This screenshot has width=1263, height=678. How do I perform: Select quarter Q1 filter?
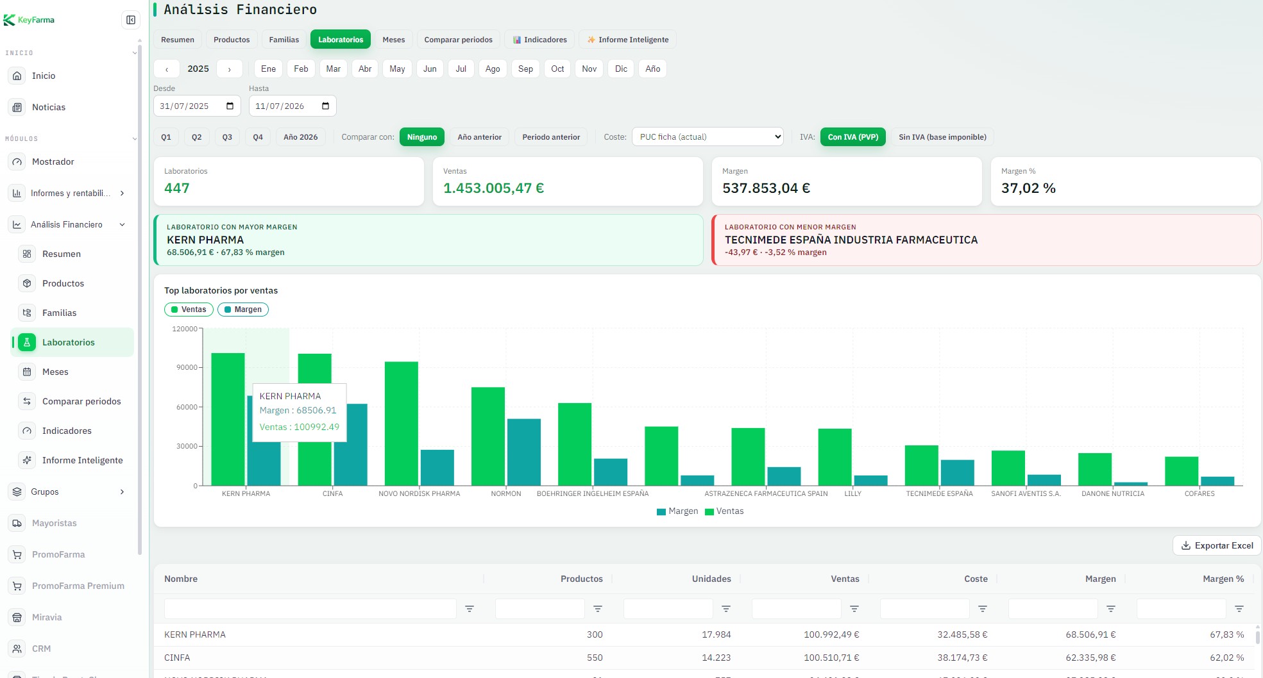(x=166, y=137)
